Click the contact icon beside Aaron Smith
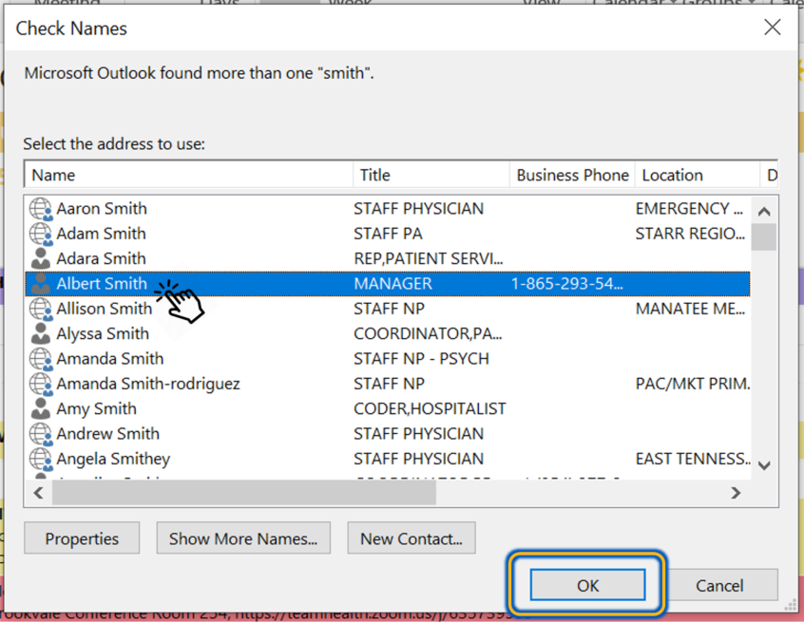804x622 pixels. 41,209
